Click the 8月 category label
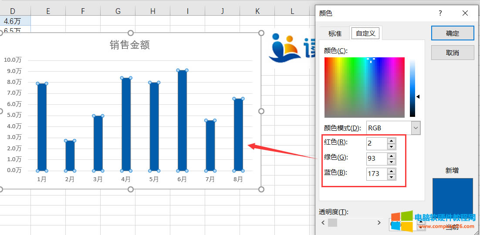The height and width of the screenshot is (235, 480). [238, 179]
